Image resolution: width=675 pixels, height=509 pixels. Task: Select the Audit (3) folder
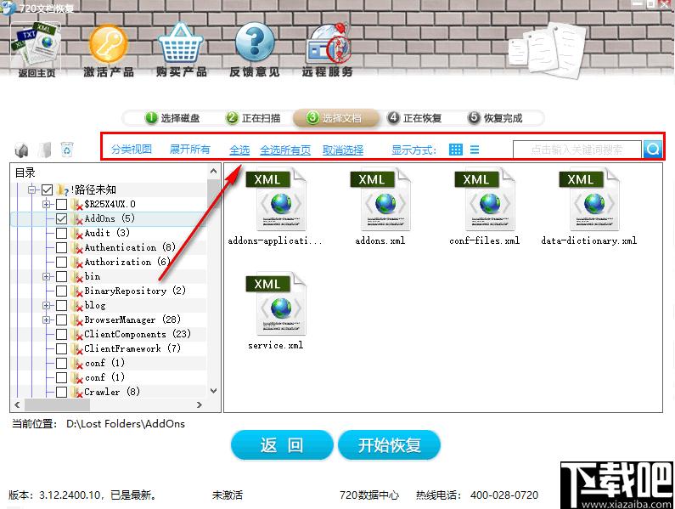(x=107, y=233)
